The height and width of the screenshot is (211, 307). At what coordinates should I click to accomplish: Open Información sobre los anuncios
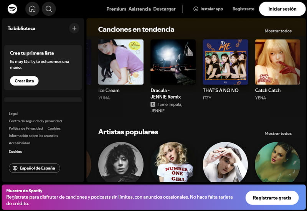pyautogui.click(x=33, y=136)
